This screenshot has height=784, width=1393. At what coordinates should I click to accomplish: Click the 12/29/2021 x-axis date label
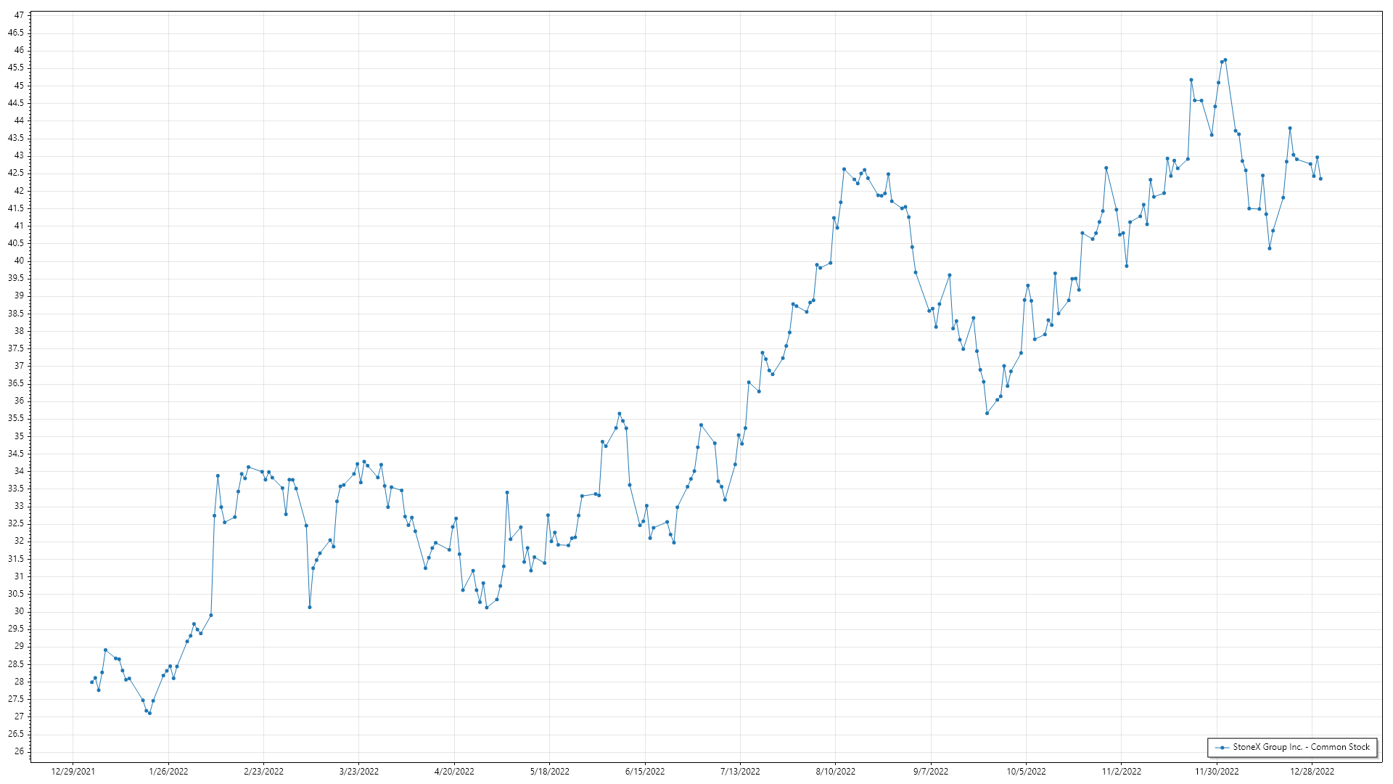[73, 772]
